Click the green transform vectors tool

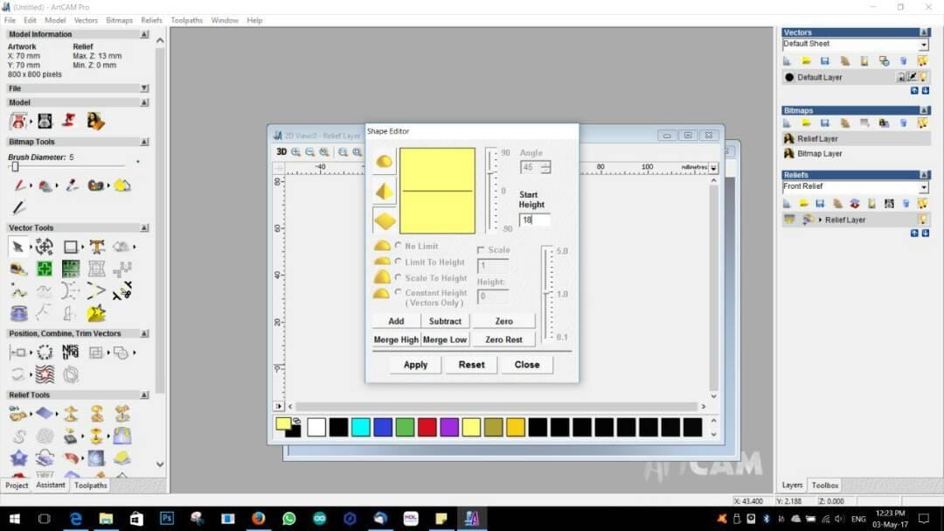click(x=45, y=269)
